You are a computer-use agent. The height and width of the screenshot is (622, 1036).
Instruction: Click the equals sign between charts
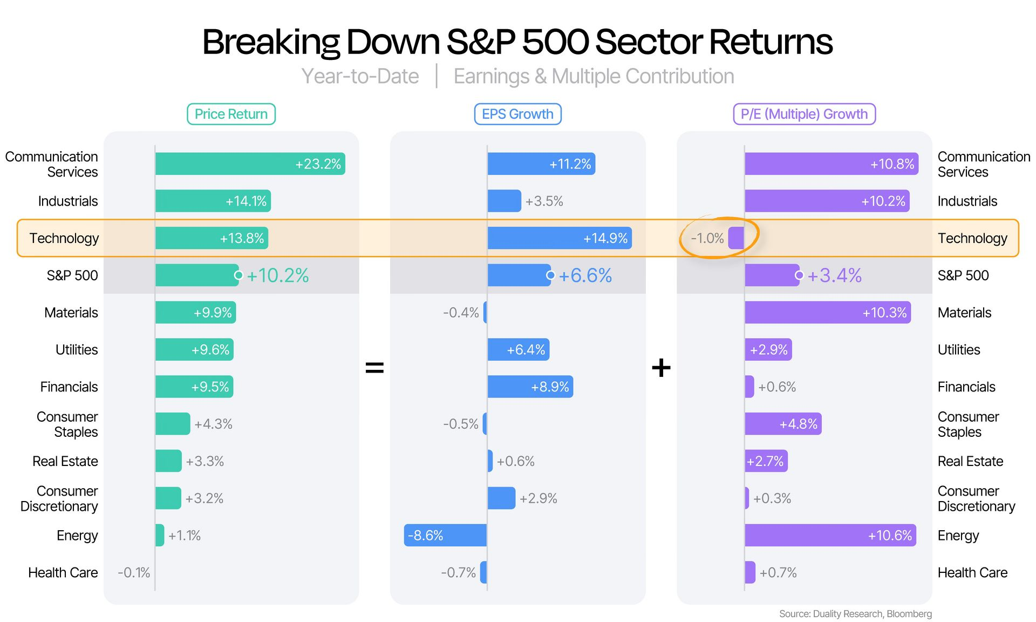[x=374, y=368]
